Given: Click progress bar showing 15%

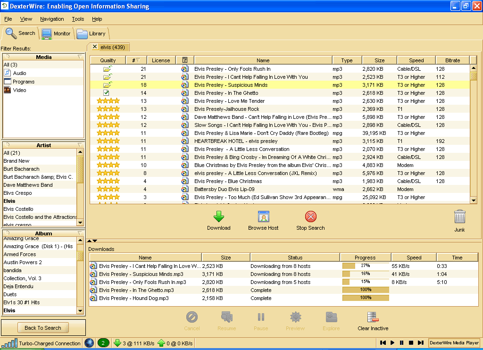Looking at the screenshot, I should coord(366,282).
